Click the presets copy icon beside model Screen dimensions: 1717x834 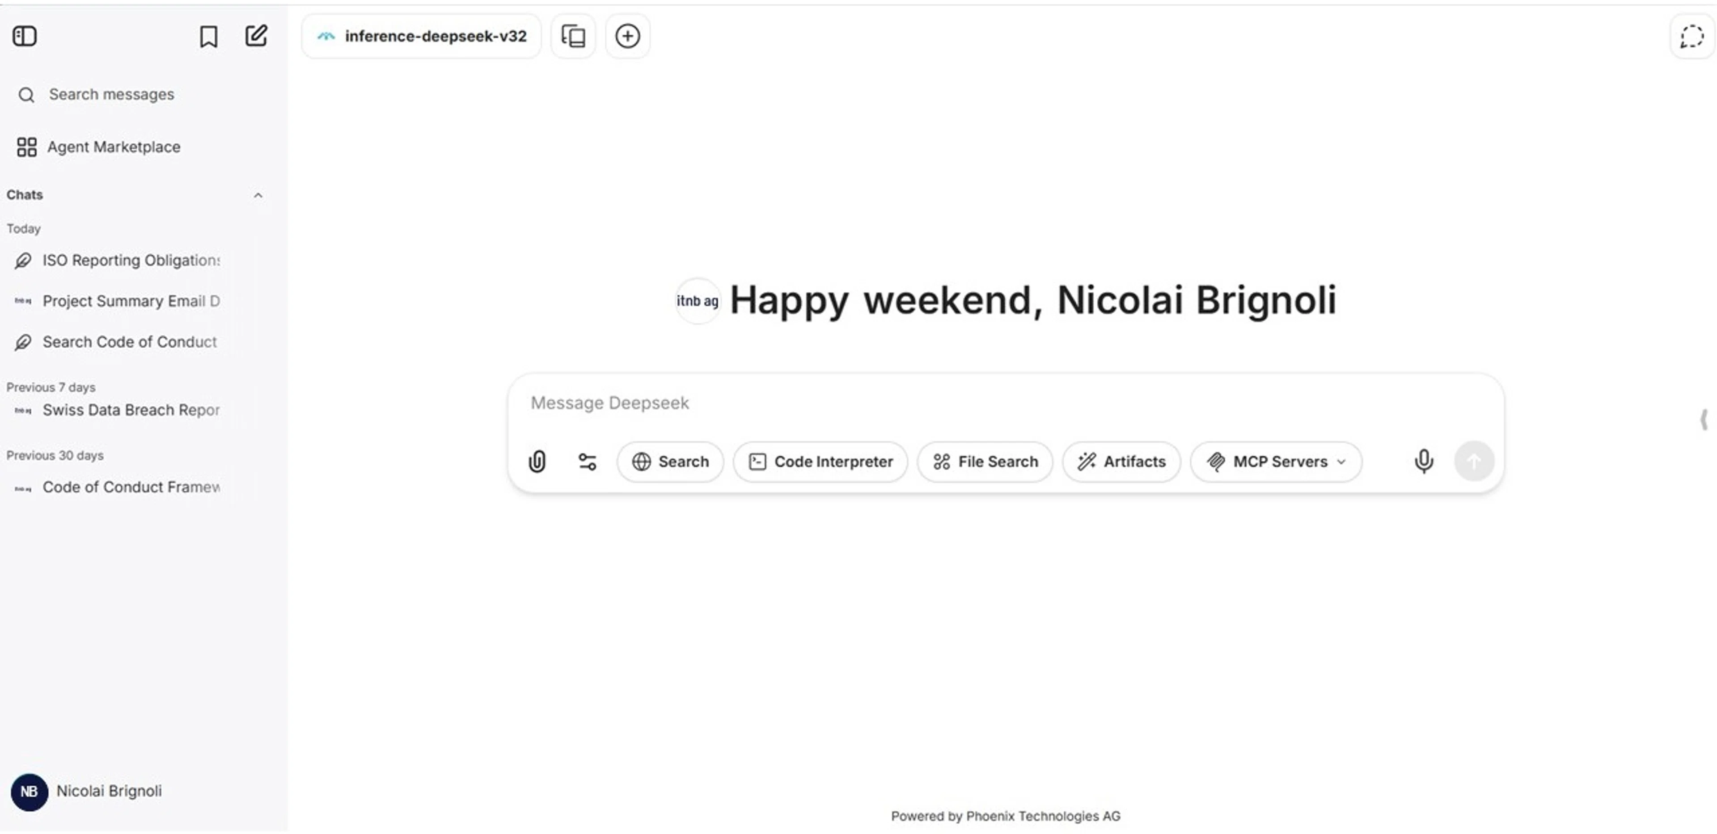[x=573, y=37]
